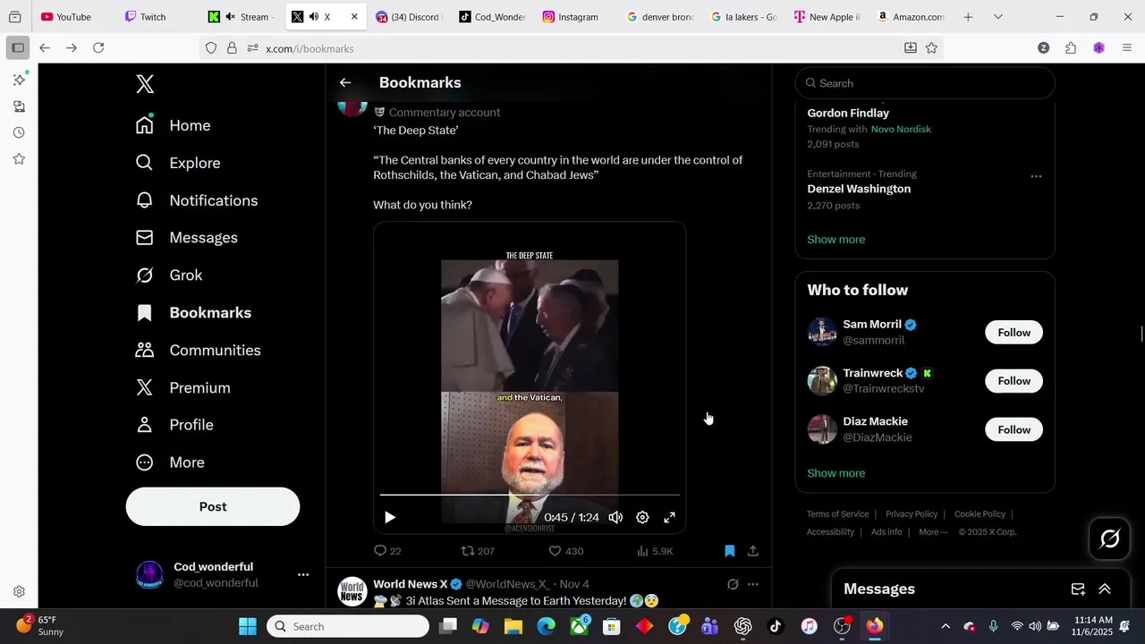Click the X search field
The height and width of the screenshot is (644, 1145).
click(x=925, y=83)
